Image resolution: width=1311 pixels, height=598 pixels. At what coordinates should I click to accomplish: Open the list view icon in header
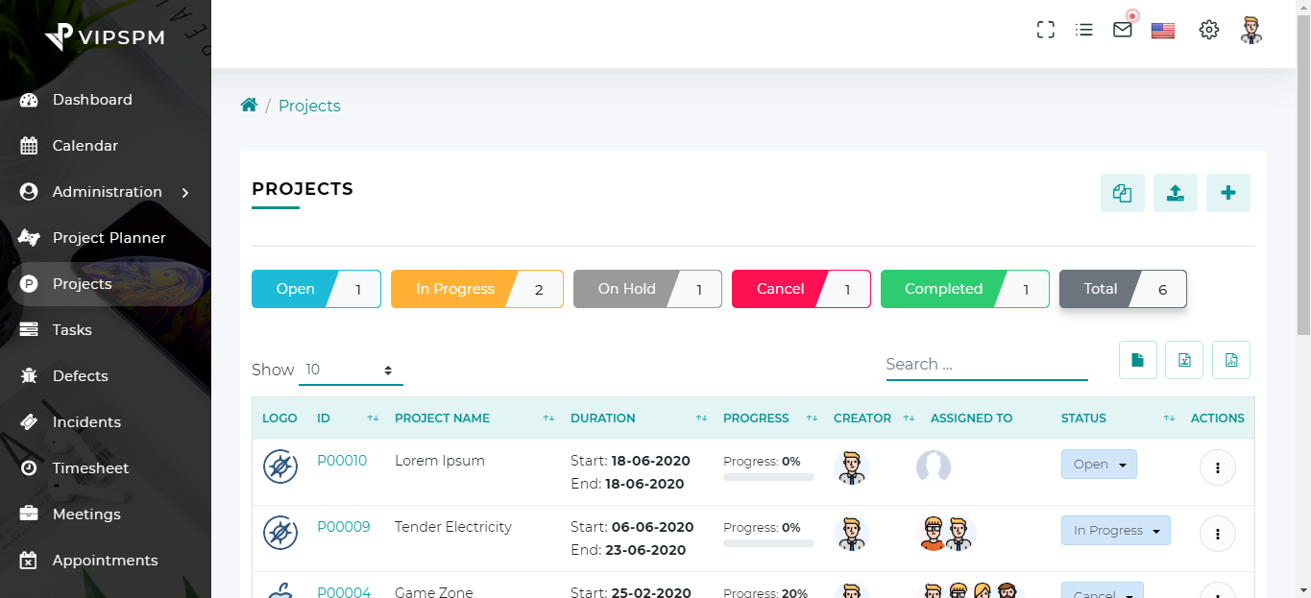[1084, 30]
